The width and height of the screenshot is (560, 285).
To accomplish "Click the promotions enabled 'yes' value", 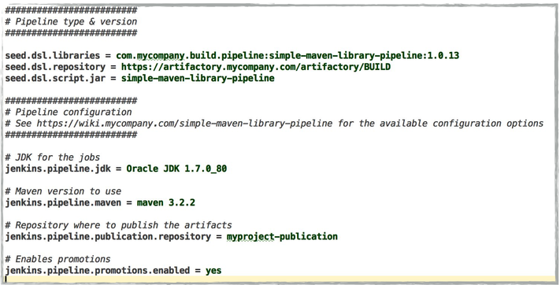I will coord(213,271).
